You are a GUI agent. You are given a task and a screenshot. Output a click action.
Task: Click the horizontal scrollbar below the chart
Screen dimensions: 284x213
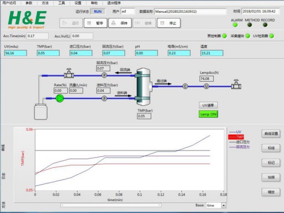coord(111,205)
